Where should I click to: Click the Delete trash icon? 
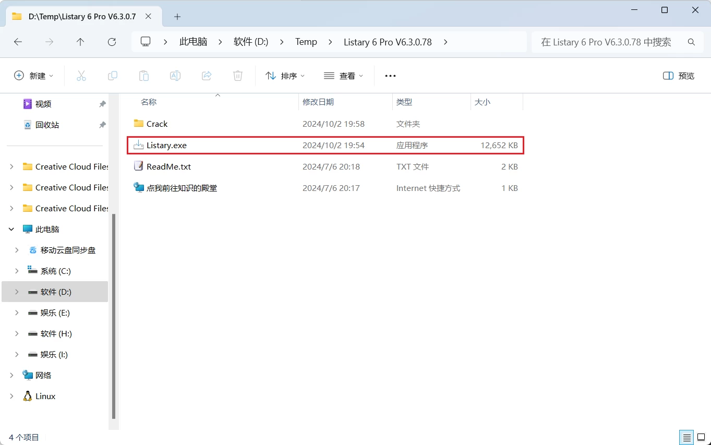[238, 76]
